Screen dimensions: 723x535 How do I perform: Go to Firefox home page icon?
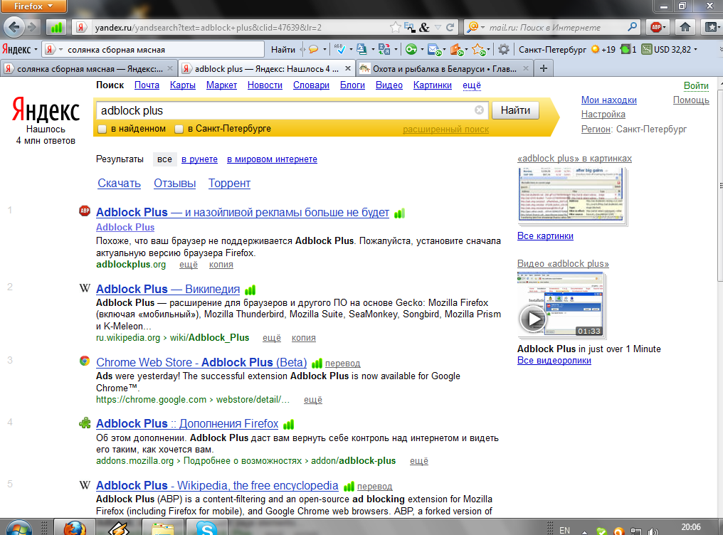pos(685,28)
